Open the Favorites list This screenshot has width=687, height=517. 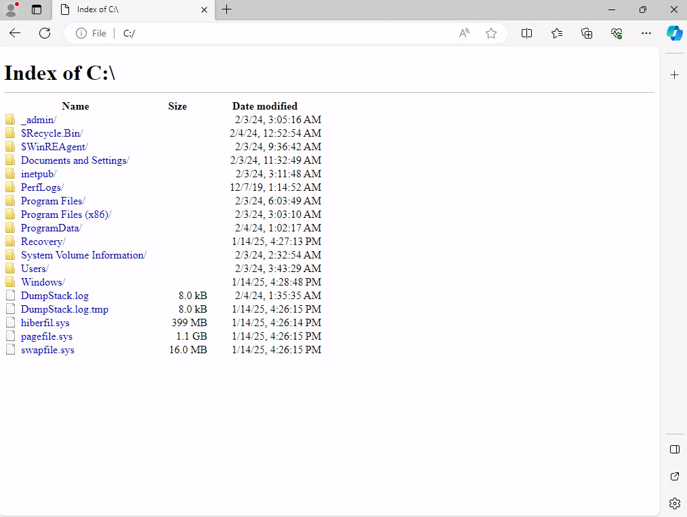click(x=557, y=33)
